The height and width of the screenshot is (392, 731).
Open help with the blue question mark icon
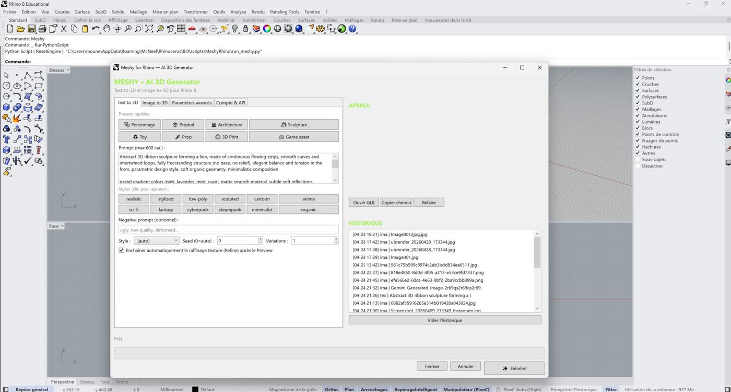tap(352, 29)
